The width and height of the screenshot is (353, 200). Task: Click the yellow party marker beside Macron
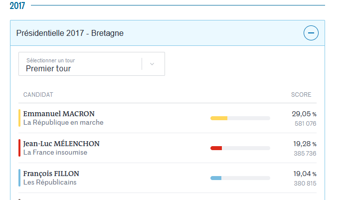click(19, 118)
